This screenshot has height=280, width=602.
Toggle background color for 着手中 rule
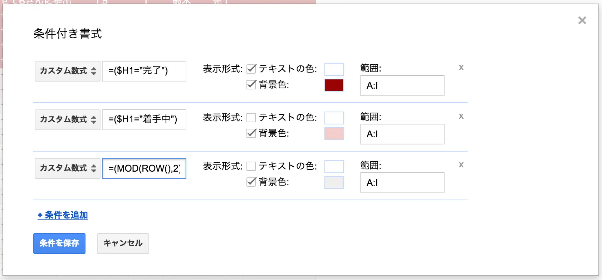(x=251, y=133)
